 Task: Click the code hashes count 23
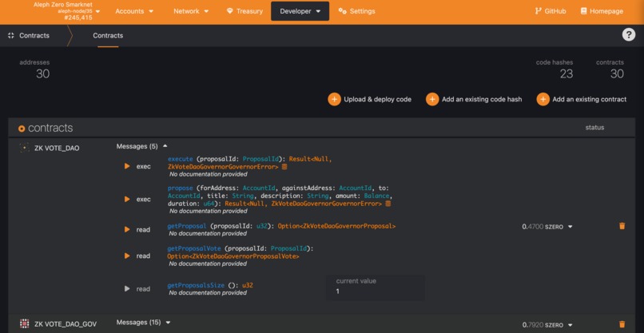click(x=566, y=74)
